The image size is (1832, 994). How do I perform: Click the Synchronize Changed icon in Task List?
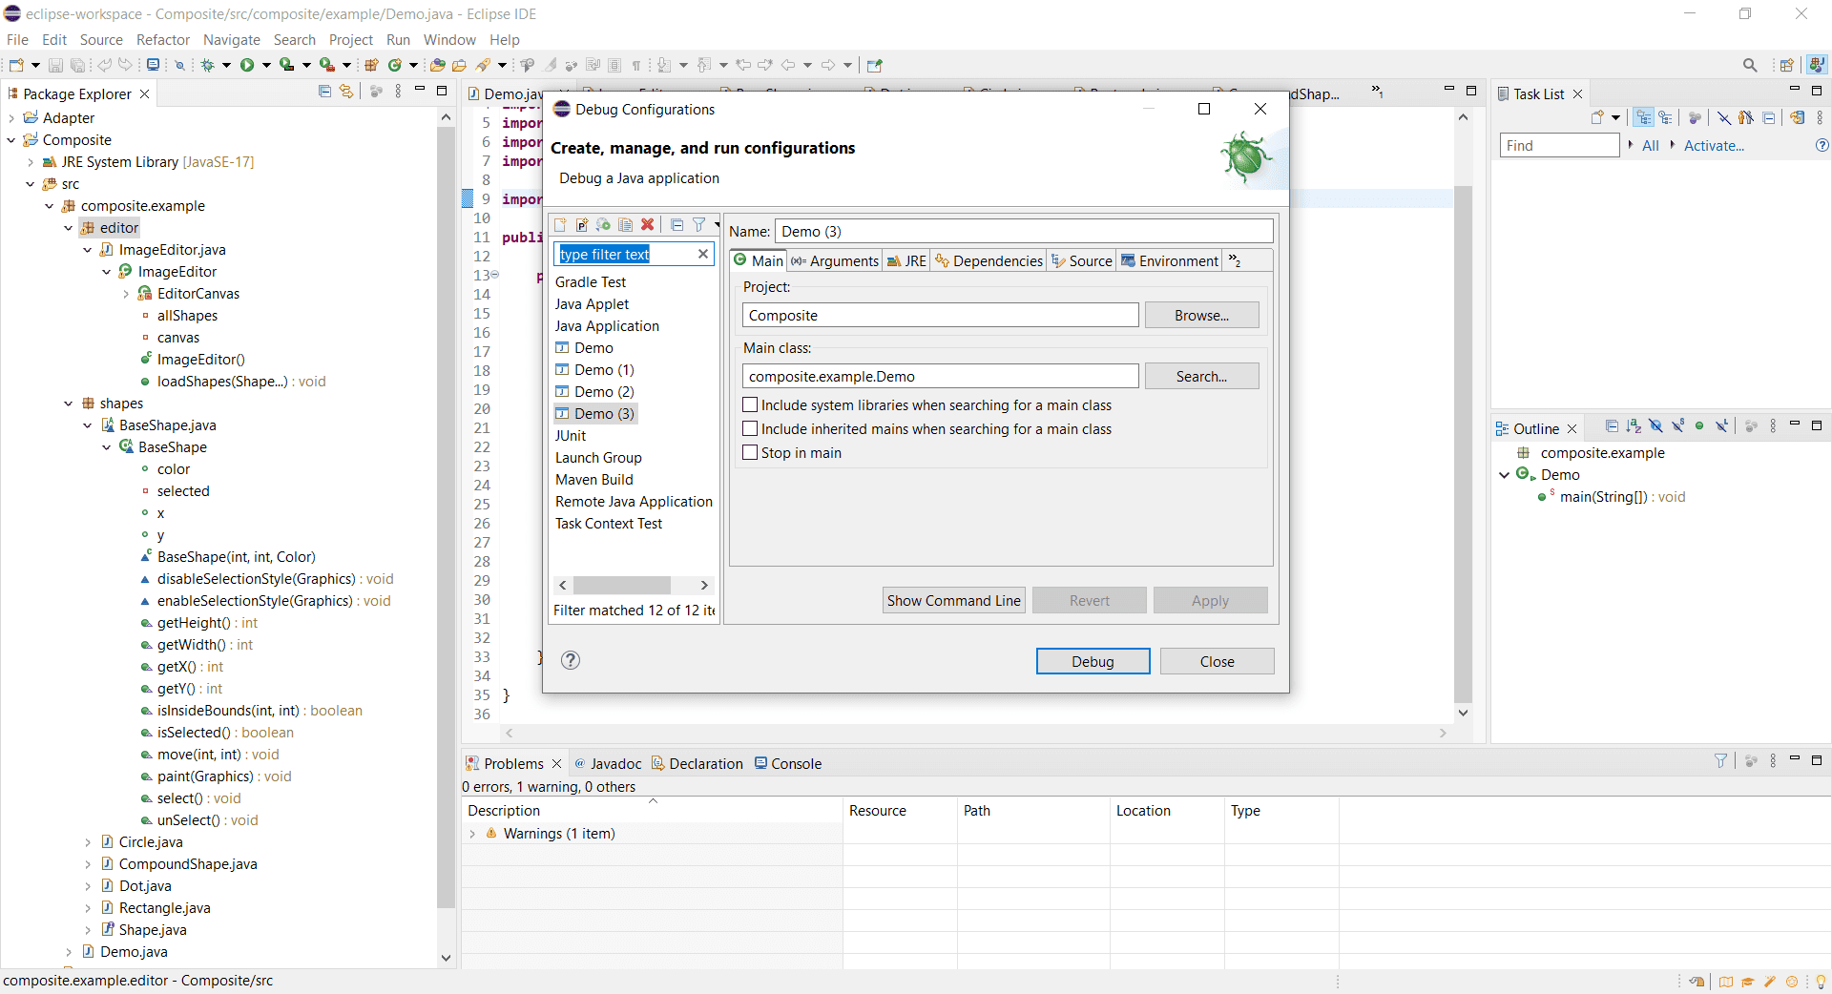click(x=1798, y=117)
